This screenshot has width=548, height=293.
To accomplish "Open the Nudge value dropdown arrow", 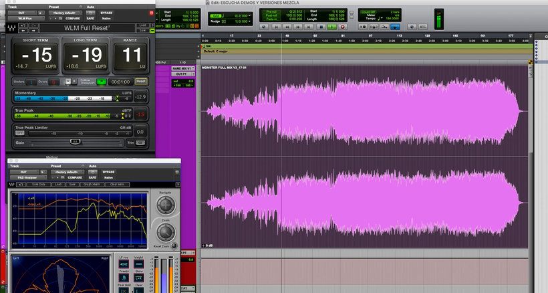I will click(x=249, y=21).
